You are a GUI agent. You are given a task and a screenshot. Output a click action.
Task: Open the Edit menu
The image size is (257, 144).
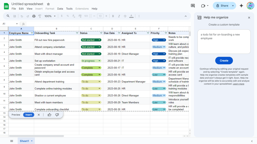(x=21, y=9)
